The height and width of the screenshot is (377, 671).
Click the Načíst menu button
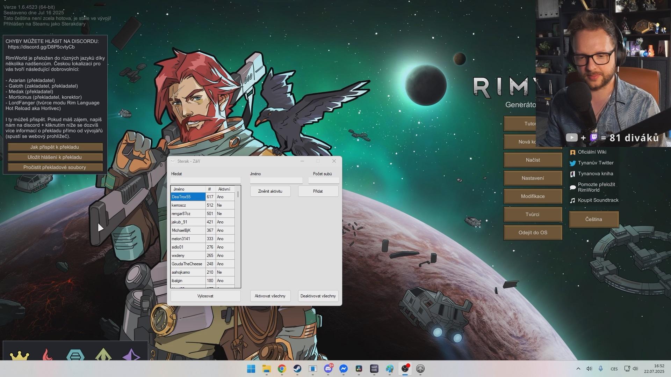[533, 160]
